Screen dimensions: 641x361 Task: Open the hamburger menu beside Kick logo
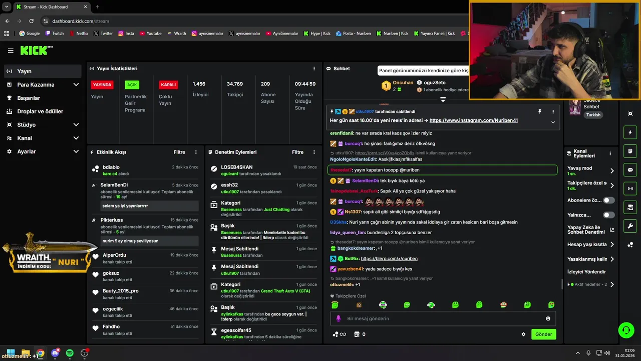point(11,51)
